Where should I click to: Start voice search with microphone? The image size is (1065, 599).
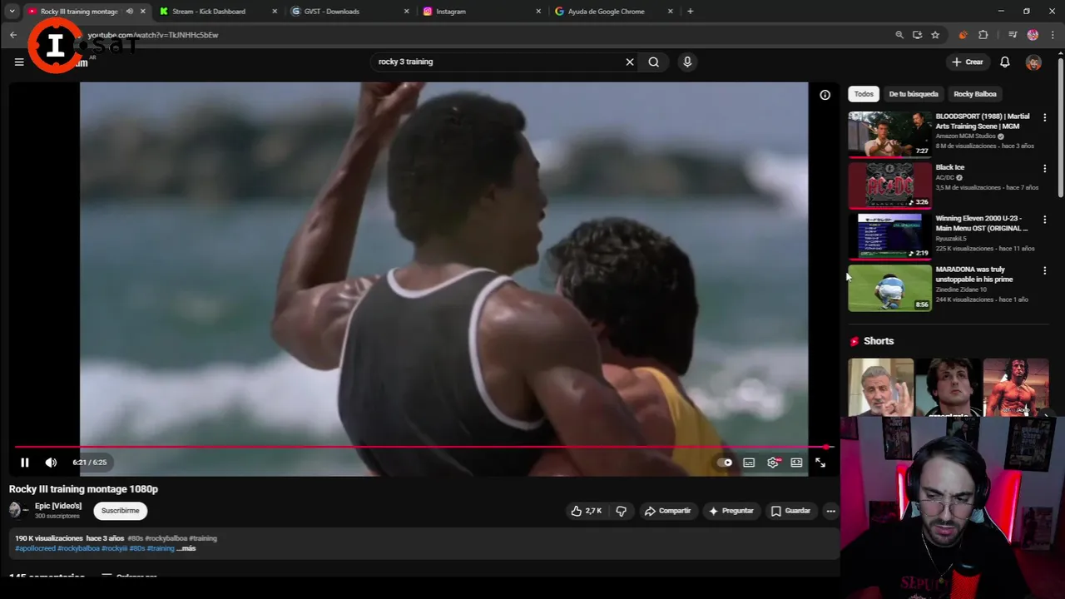pyautogui.click(x=687, y=62)
